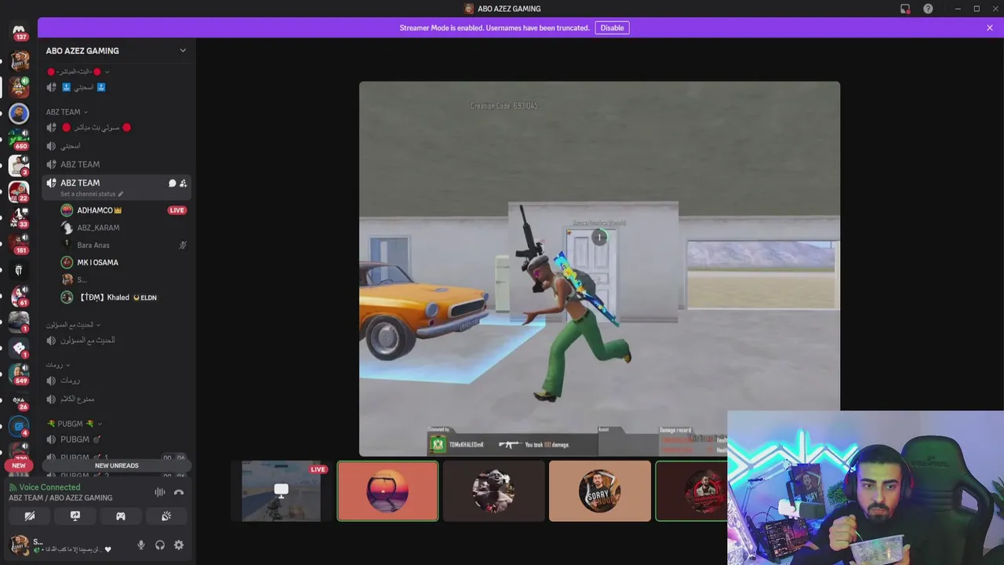
Task: Open GT logo server icon
Action: [x=19, y=270]
